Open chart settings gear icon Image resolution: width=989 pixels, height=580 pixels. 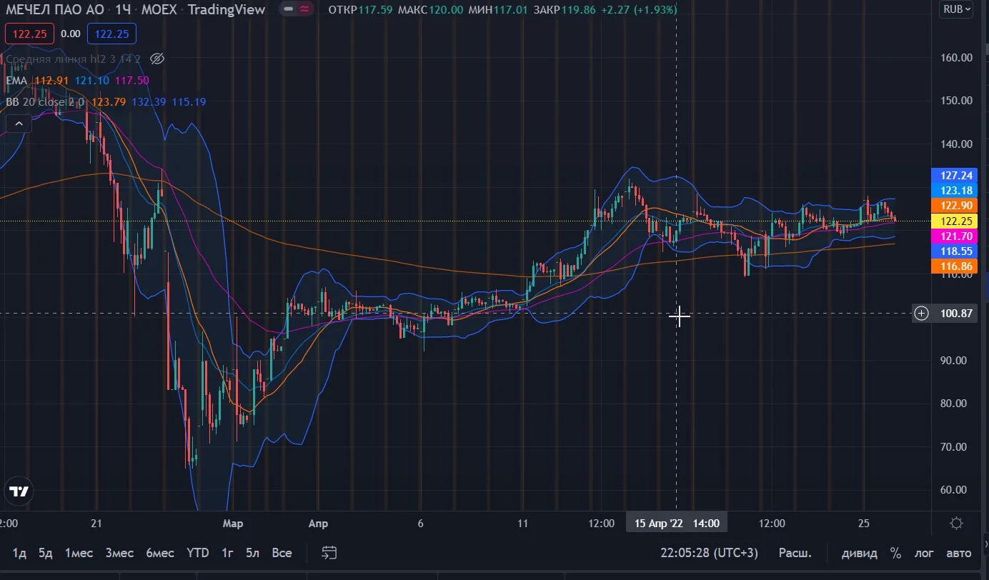957,524
